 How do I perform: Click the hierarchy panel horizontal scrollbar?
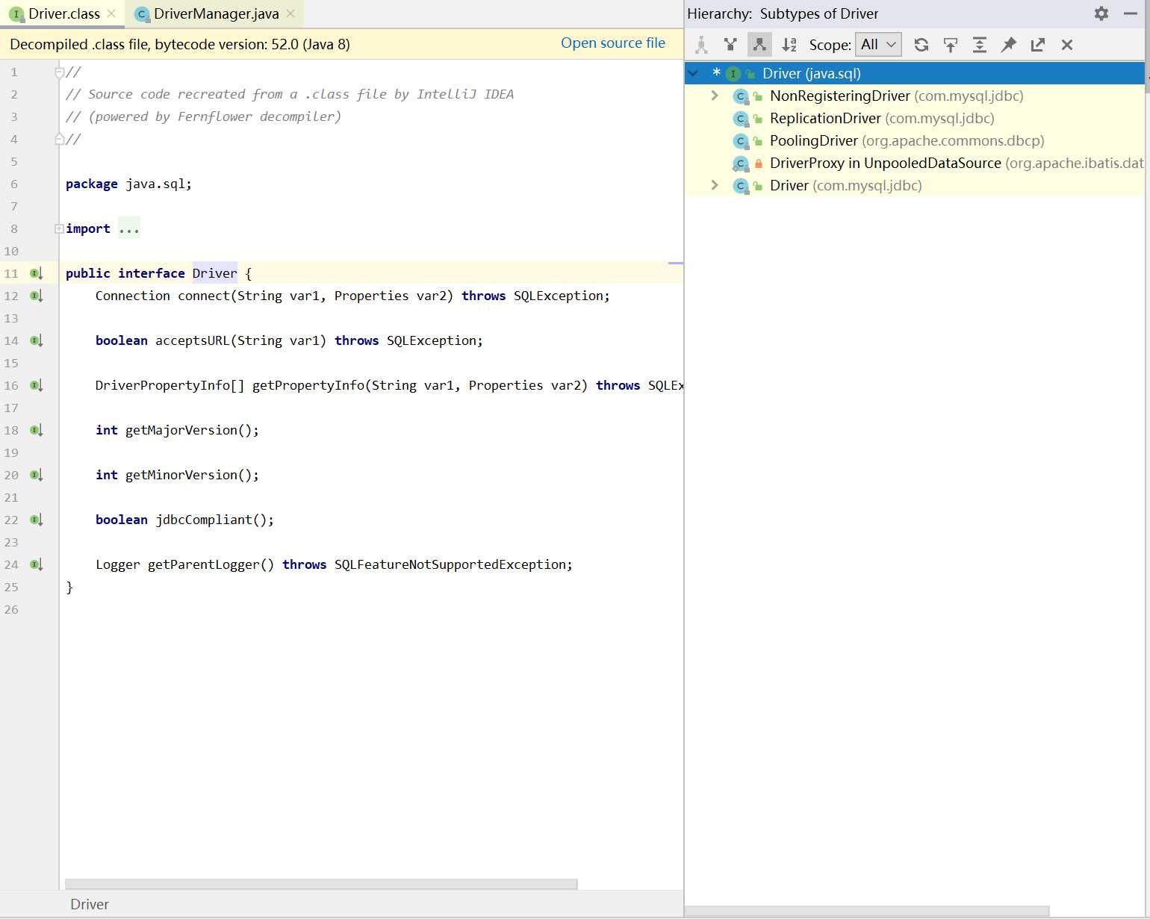[867, 911]
